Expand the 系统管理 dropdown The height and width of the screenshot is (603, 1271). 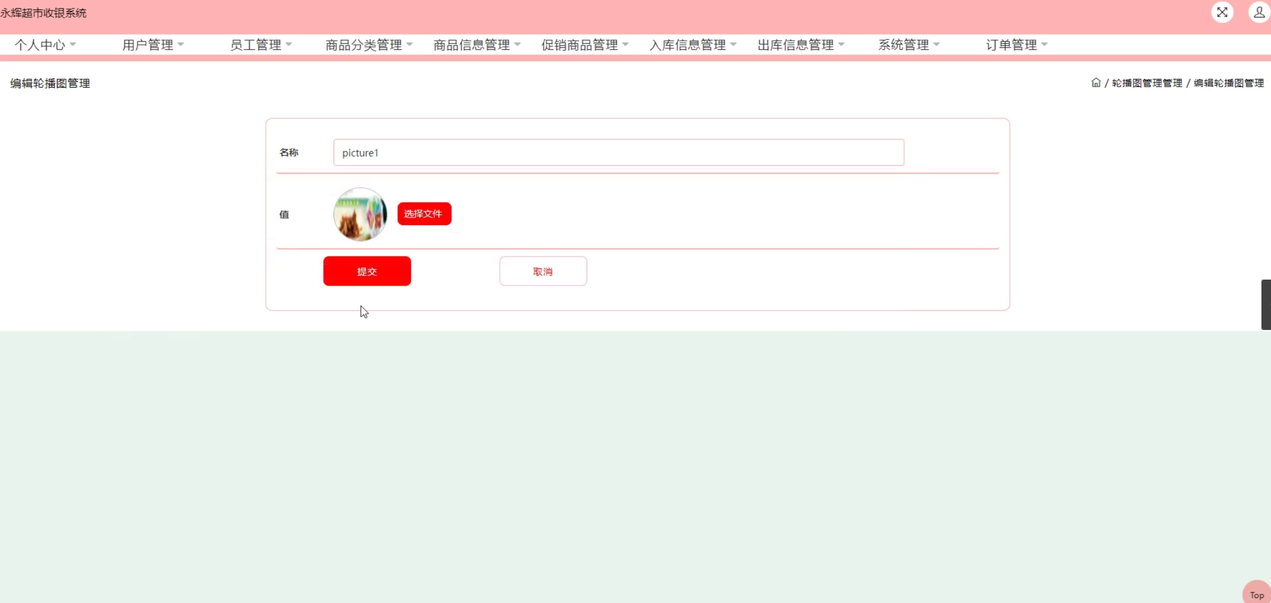[x=908, y=45]
